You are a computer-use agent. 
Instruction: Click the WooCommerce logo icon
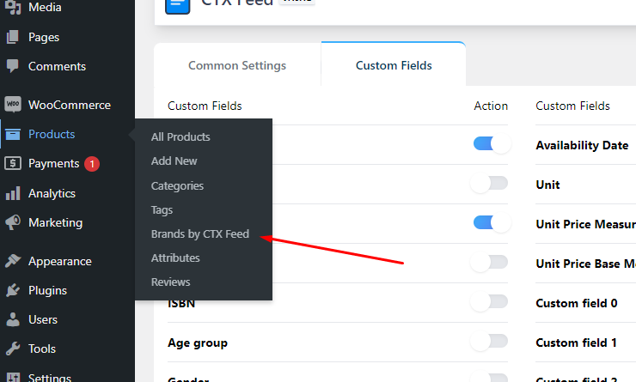coord(12,105)
